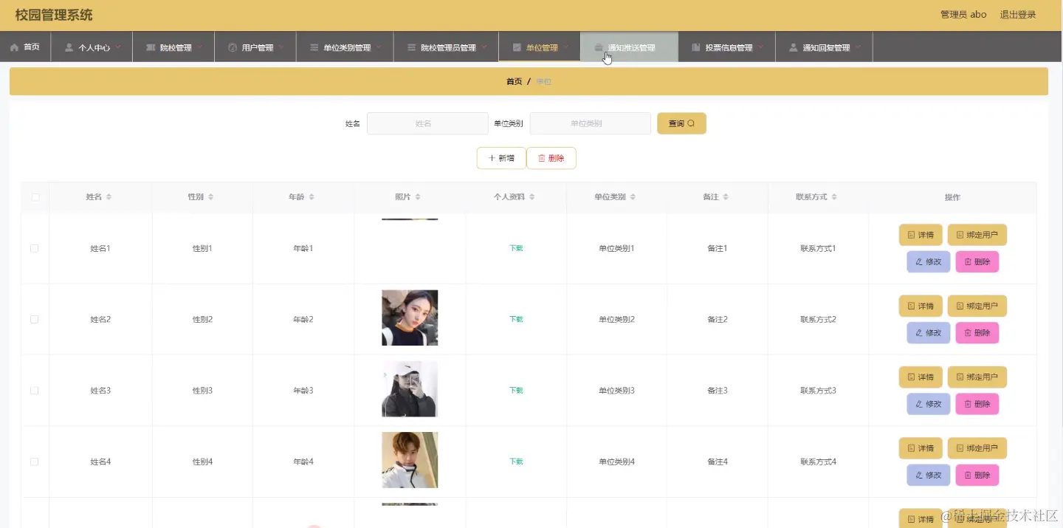Focus the 单位类别 search input
Image resolution: width=1063 pixels, height=528 pixels.
[x=590, y=123]
